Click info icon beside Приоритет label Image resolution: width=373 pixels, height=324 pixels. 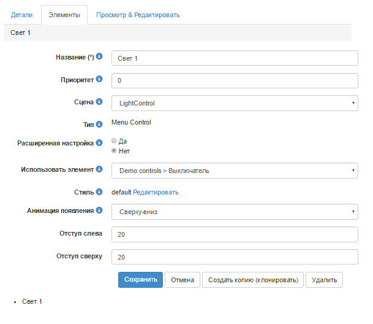tap(99, 80)
